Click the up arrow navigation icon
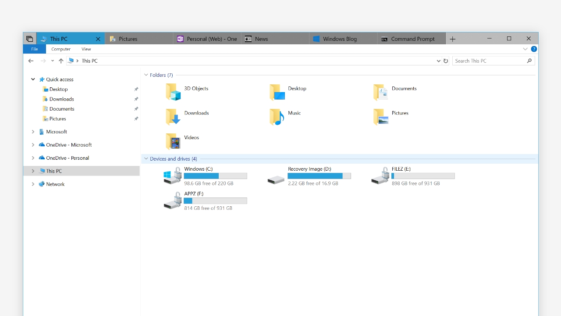Viewport: 561px width, 316px height. [x=61, y=61]
